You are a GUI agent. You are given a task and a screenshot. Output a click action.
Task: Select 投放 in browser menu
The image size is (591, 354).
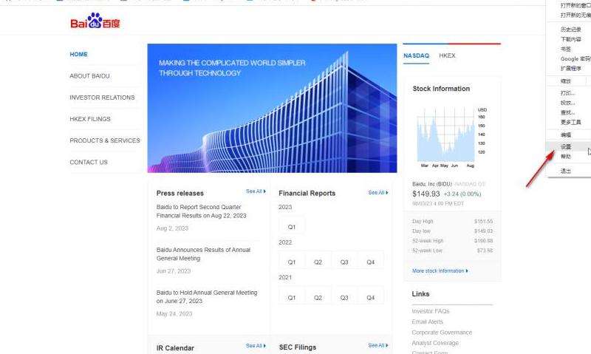[x=569, y=103]
